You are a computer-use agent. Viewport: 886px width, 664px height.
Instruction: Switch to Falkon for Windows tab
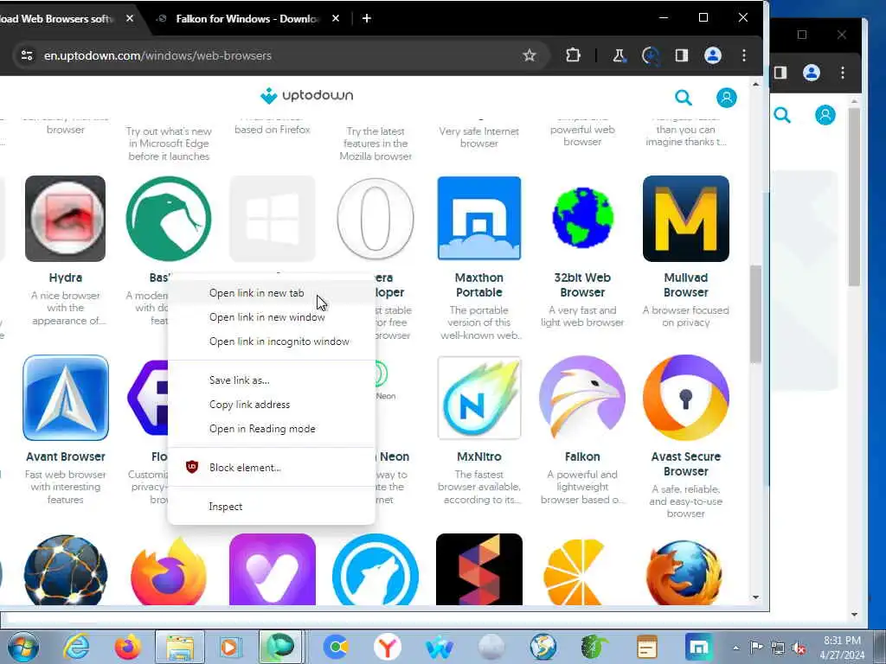pos(246,19)
